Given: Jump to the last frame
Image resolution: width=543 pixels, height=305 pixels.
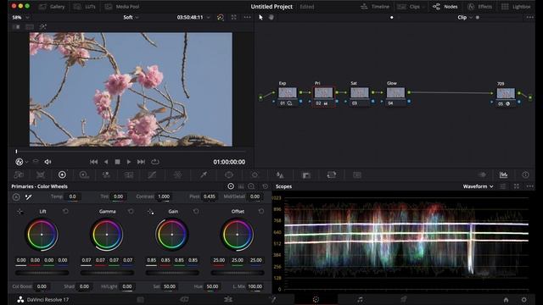Looking at the screenshot, I should pyautogui.click(x=141, y=162).
